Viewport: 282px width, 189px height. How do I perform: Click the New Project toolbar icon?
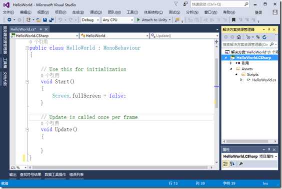28,20
